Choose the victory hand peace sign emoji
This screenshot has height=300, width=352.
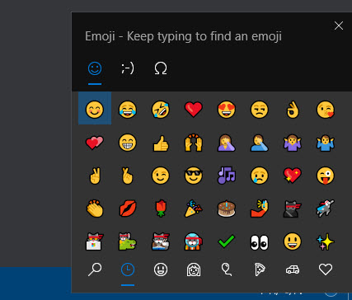pos(95,176)
